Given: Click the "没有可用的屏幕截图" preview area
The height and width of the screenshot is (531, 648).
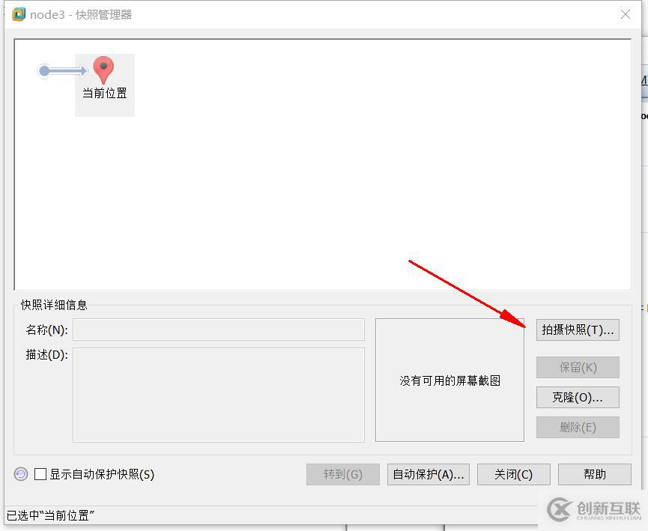Looking at the screenshot, I should point(449,380).
